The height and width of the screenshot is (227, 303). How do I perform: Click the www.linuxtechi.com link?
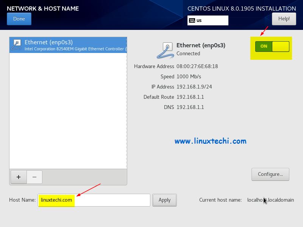pyautogui.click(x=211, y=141)
